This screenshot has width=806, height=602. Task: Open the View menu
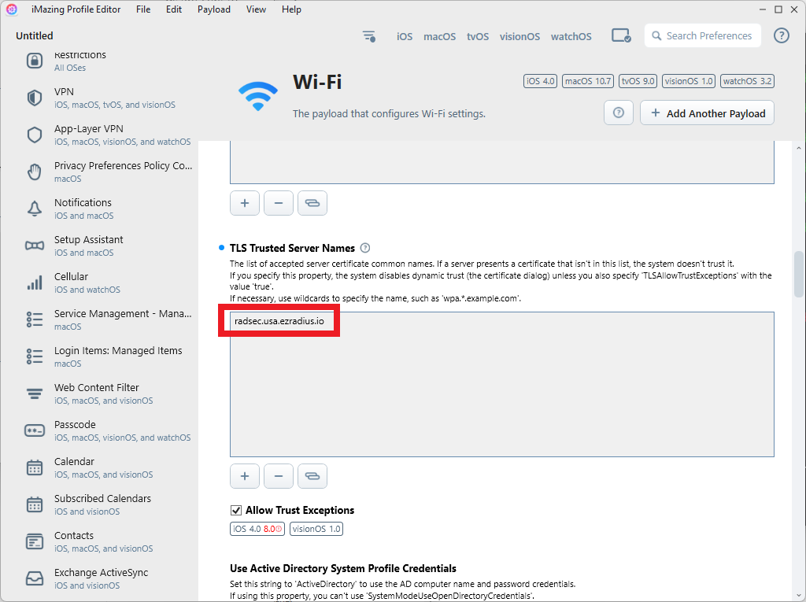[256, 9]
